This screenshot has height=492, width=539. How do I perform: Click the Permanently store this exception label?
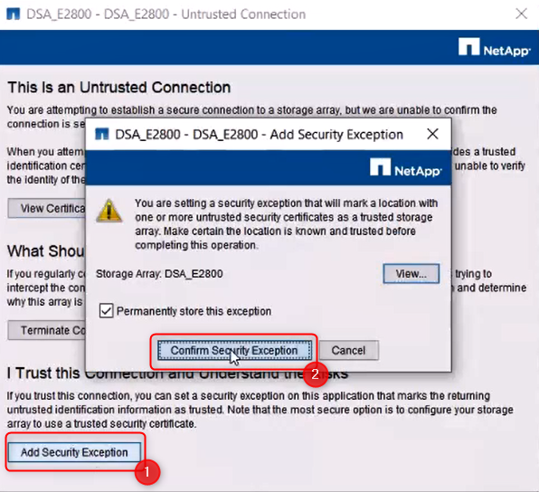(194, 311)
